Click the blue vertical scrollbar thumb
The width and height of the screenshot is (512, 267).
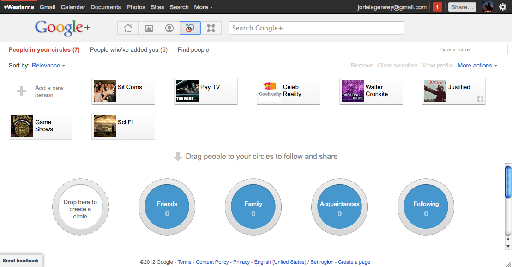click(x=508, y=182)
